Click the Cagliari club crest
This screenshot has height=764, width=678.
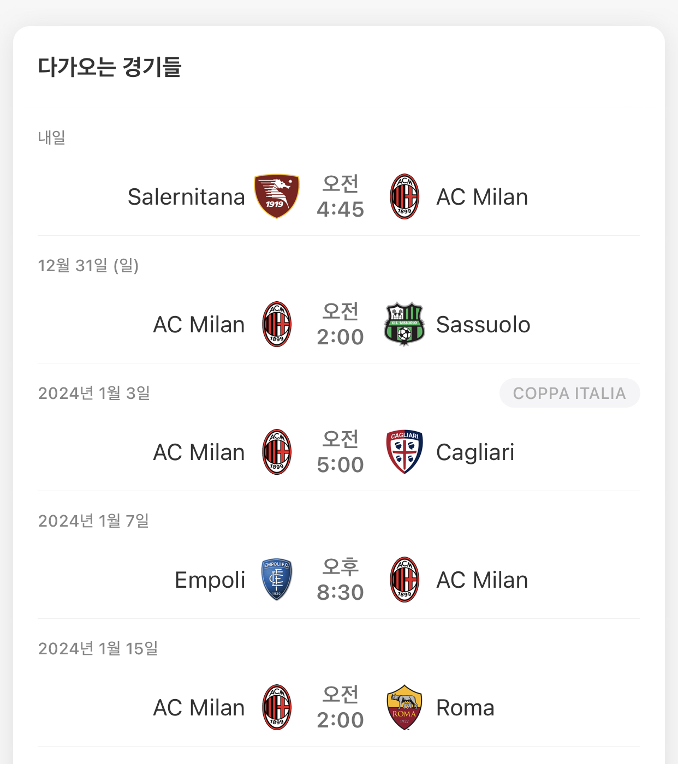point(405,452)
